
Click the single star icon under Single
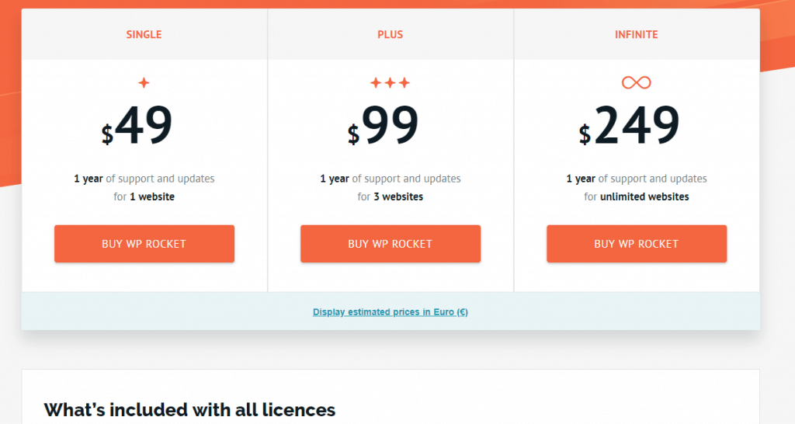click(144, 82)
